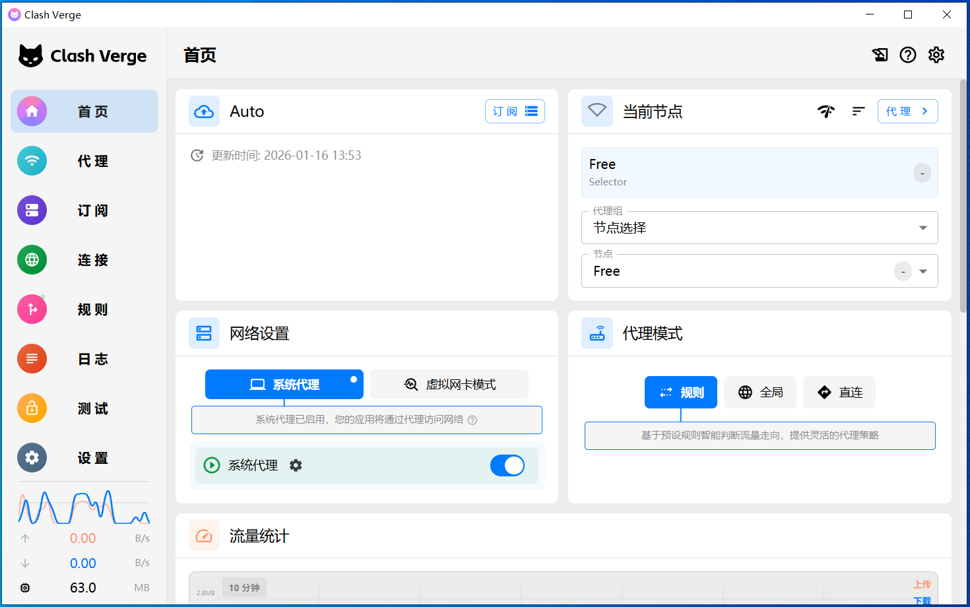
Task: Click the help question mark icon
Action: [x=908, y=55]
